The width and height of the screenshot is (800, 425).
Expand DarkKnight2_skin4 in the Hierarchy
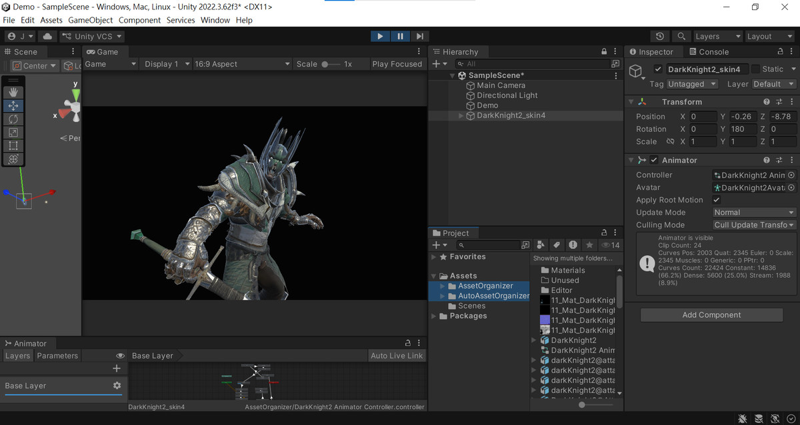pyautogui.click(x=461, y=116)
